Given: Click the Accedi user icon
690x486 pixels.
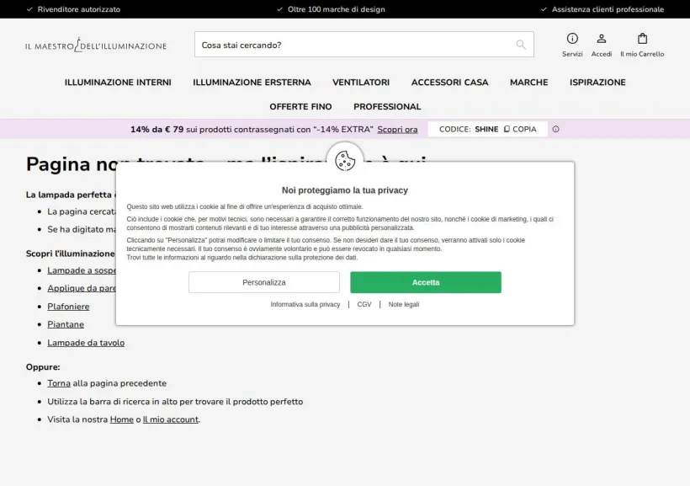Looking at the screenshot, I should click(601, 39).
